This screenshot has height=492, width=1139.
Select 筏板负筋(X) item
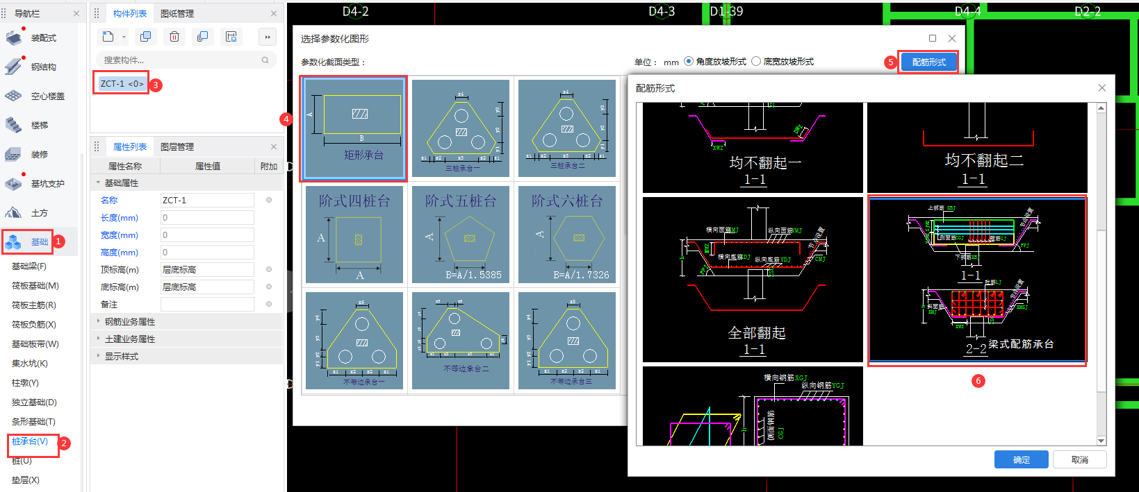click(34, 324)
